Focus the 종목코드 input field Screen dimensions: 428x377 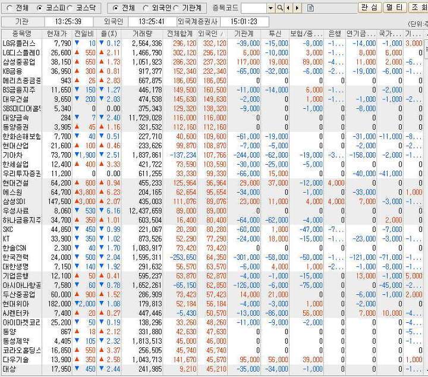pos(254,8)
